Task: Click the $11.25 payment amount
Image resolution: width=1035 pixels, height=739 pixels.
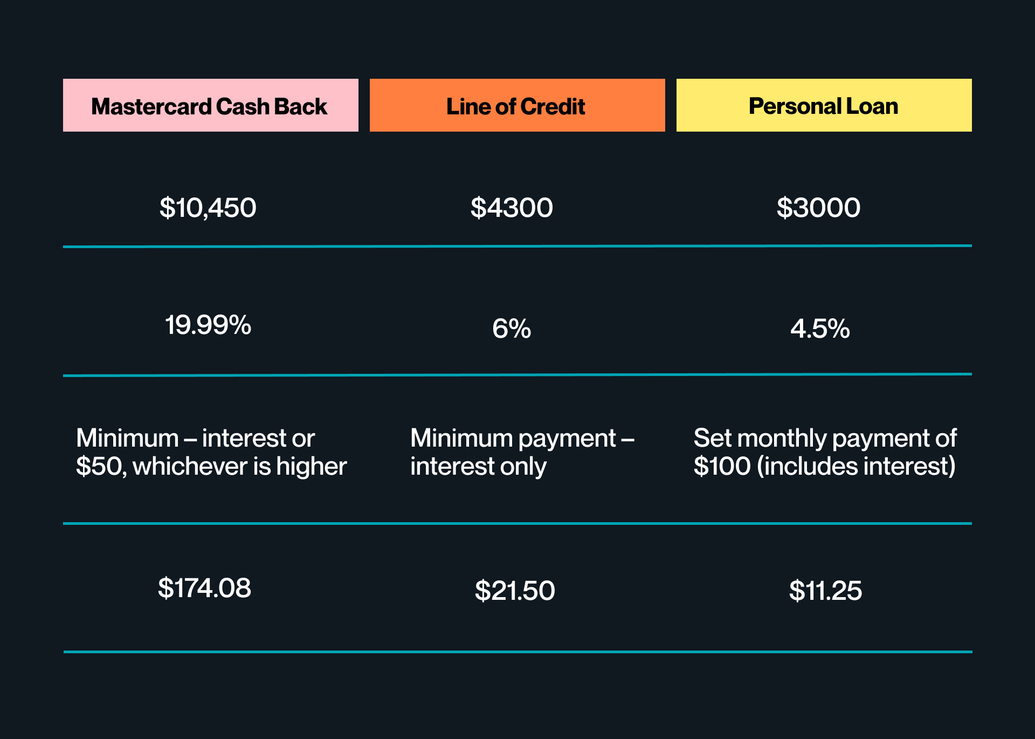Action: point(825,591)
